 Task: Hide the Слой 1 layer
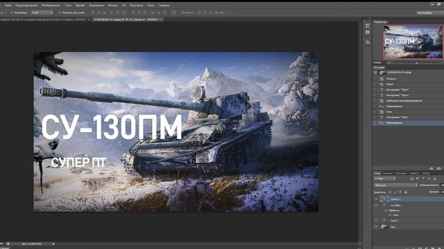click(376, 221)
